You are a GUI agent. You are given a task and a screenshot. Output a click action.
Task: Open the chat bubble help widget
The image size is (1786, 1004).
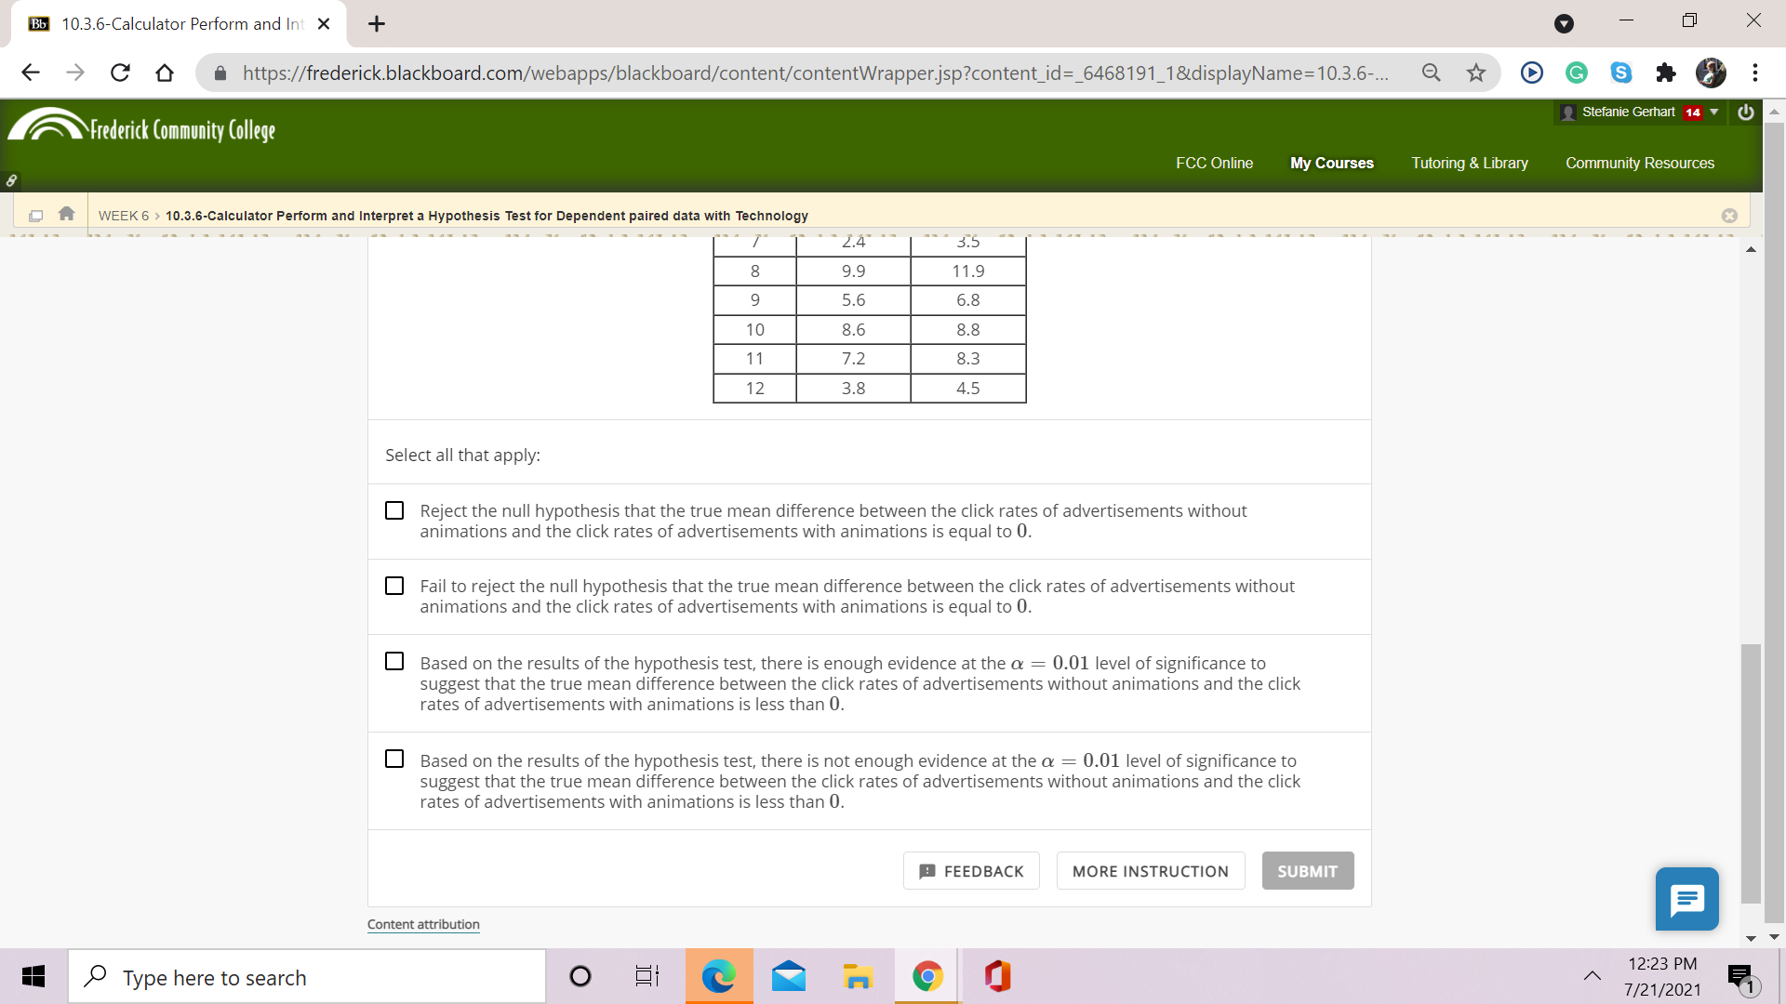point(1686,899)
